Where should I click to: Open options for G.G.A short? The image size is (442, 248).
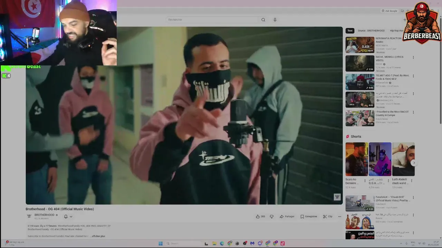(x=388, y=180)
